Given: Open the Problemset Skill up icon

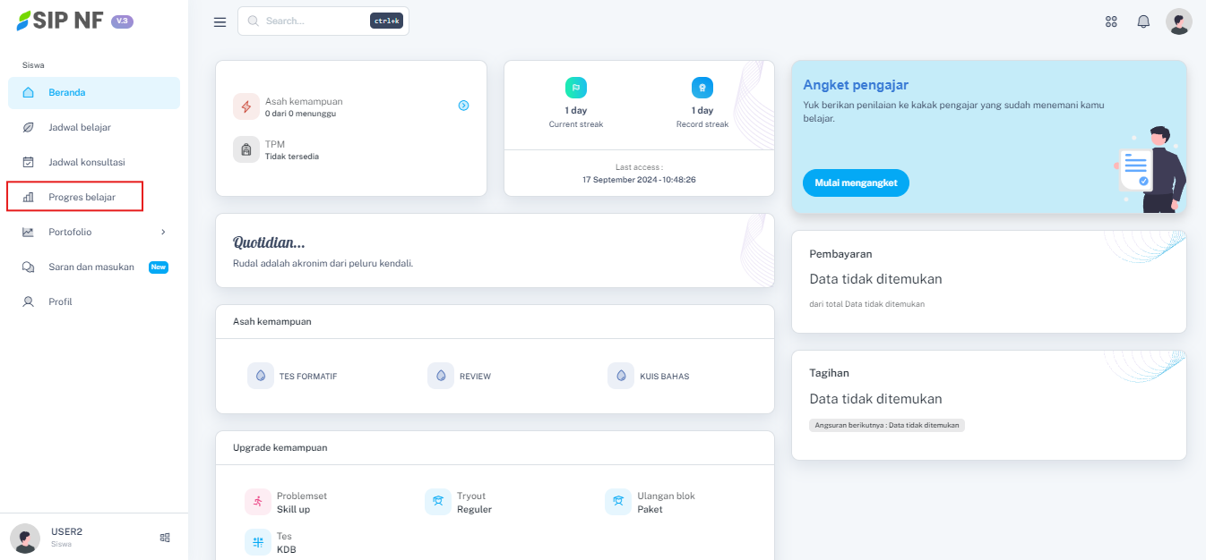Looking at the screenshot, I should tap(258, 502).
